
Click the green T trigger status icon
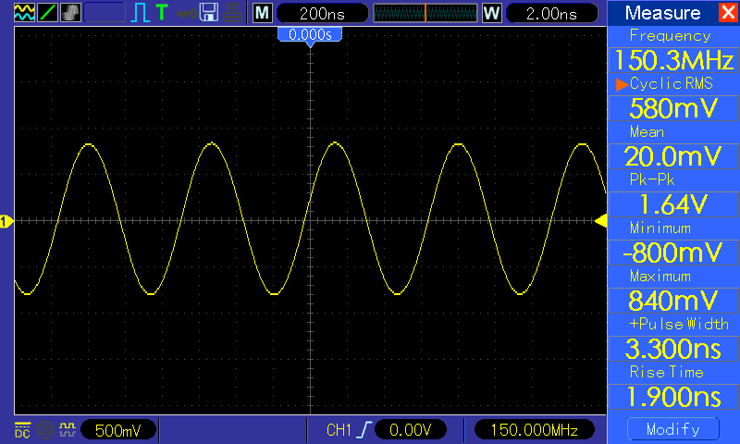(x=162, y=12)
